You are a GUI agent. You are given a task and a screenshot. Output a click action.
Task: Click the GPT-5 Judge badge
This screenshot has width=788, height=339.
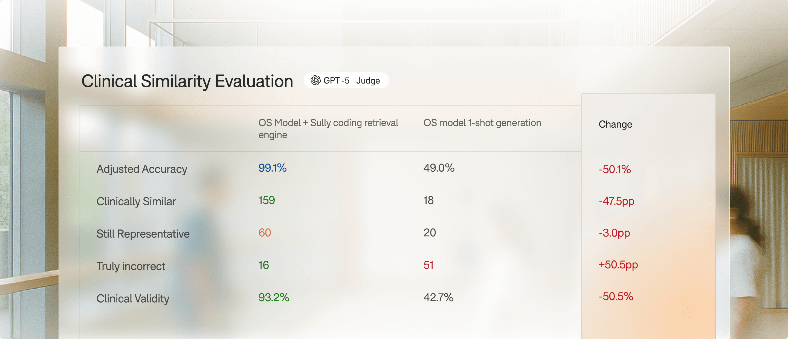pos(346,80)
